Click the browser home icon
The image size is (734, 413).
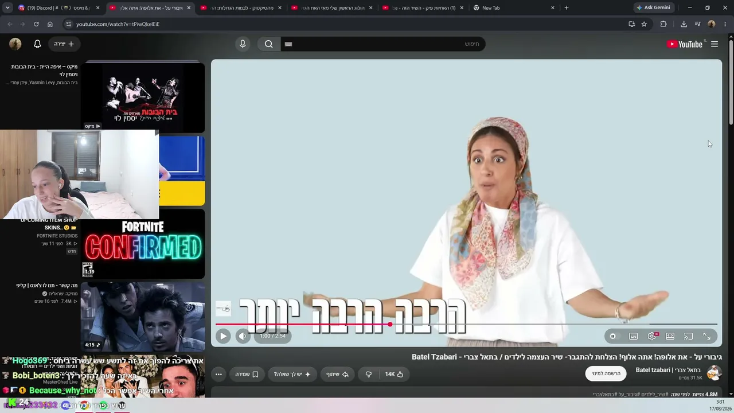(x=50, y=24)
